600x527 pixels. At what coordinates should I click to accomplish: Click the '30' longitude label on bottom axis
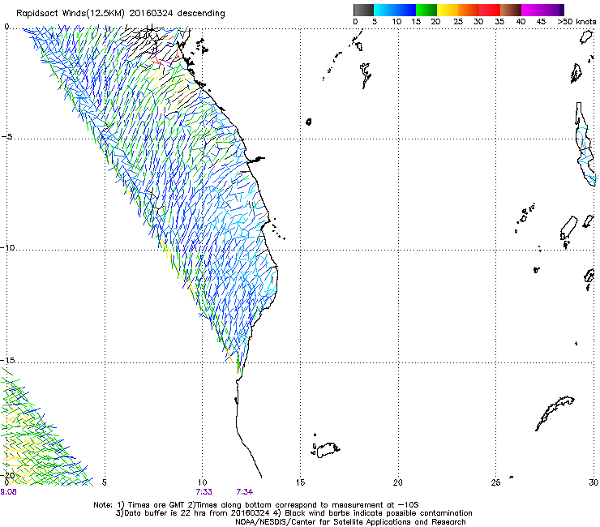[x=594, y=482]
